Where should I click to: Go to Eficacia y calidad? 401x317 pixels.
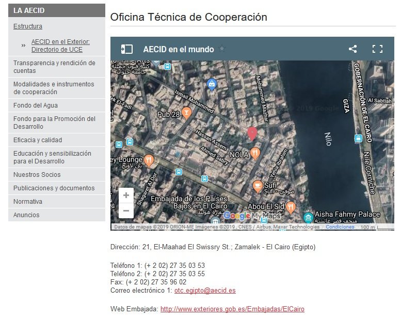57,140
